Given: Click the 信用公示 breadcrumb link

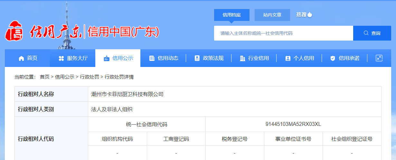Looking at the screenshot, I should tap(65, 77).
